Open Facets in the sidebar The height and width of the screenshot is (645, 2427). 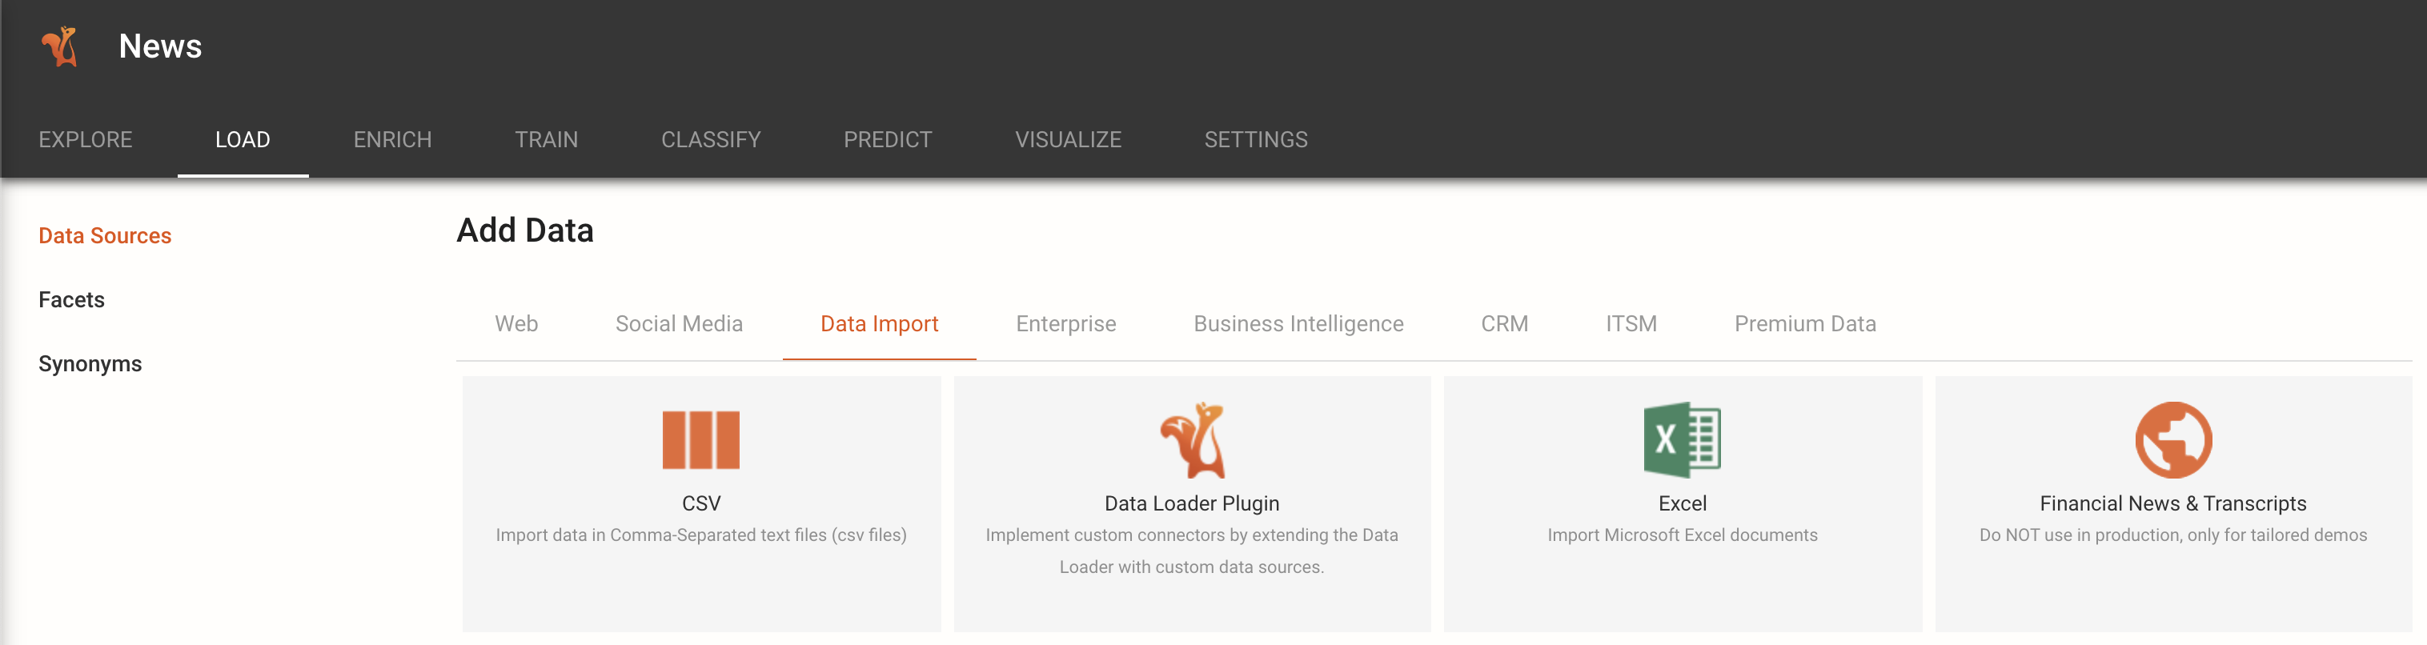[71, 299]
